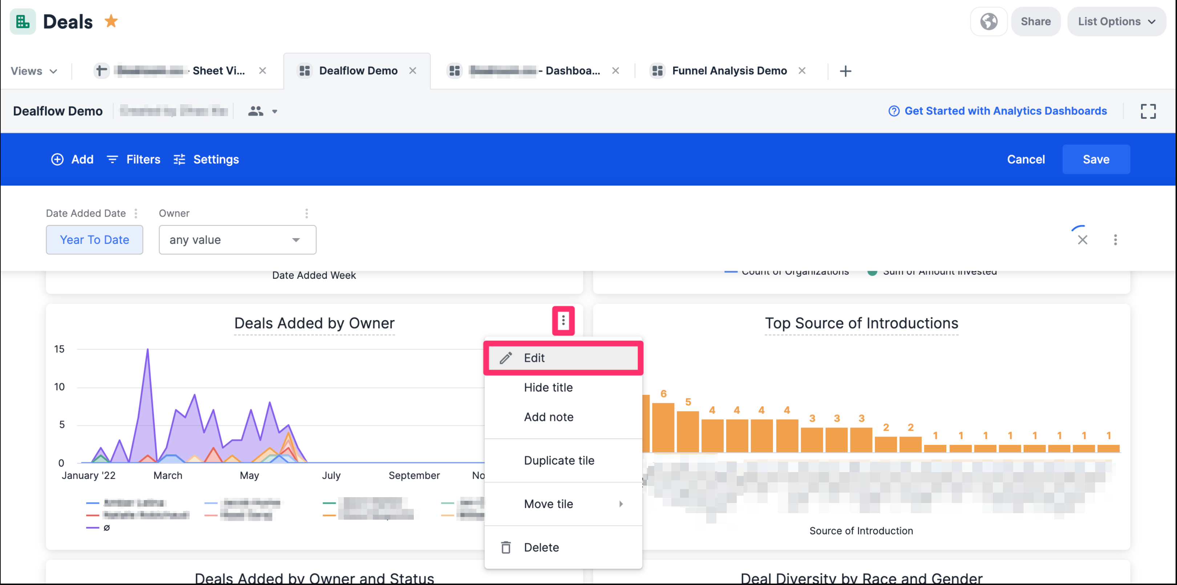The image size is (1177, 585).
Task: Open the globe visibility settings icon
Action: 988,21
